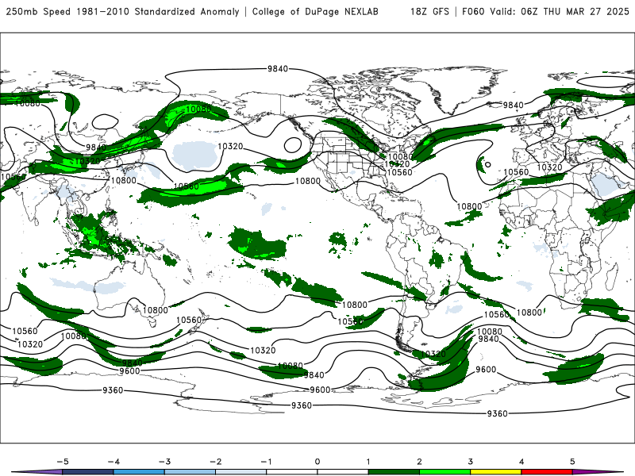Click the "250mb Speed 1981−2010 Standardized Anomaly" title
Screen dimensions: 635x476
pyautogui.click(x=123, y=11)
